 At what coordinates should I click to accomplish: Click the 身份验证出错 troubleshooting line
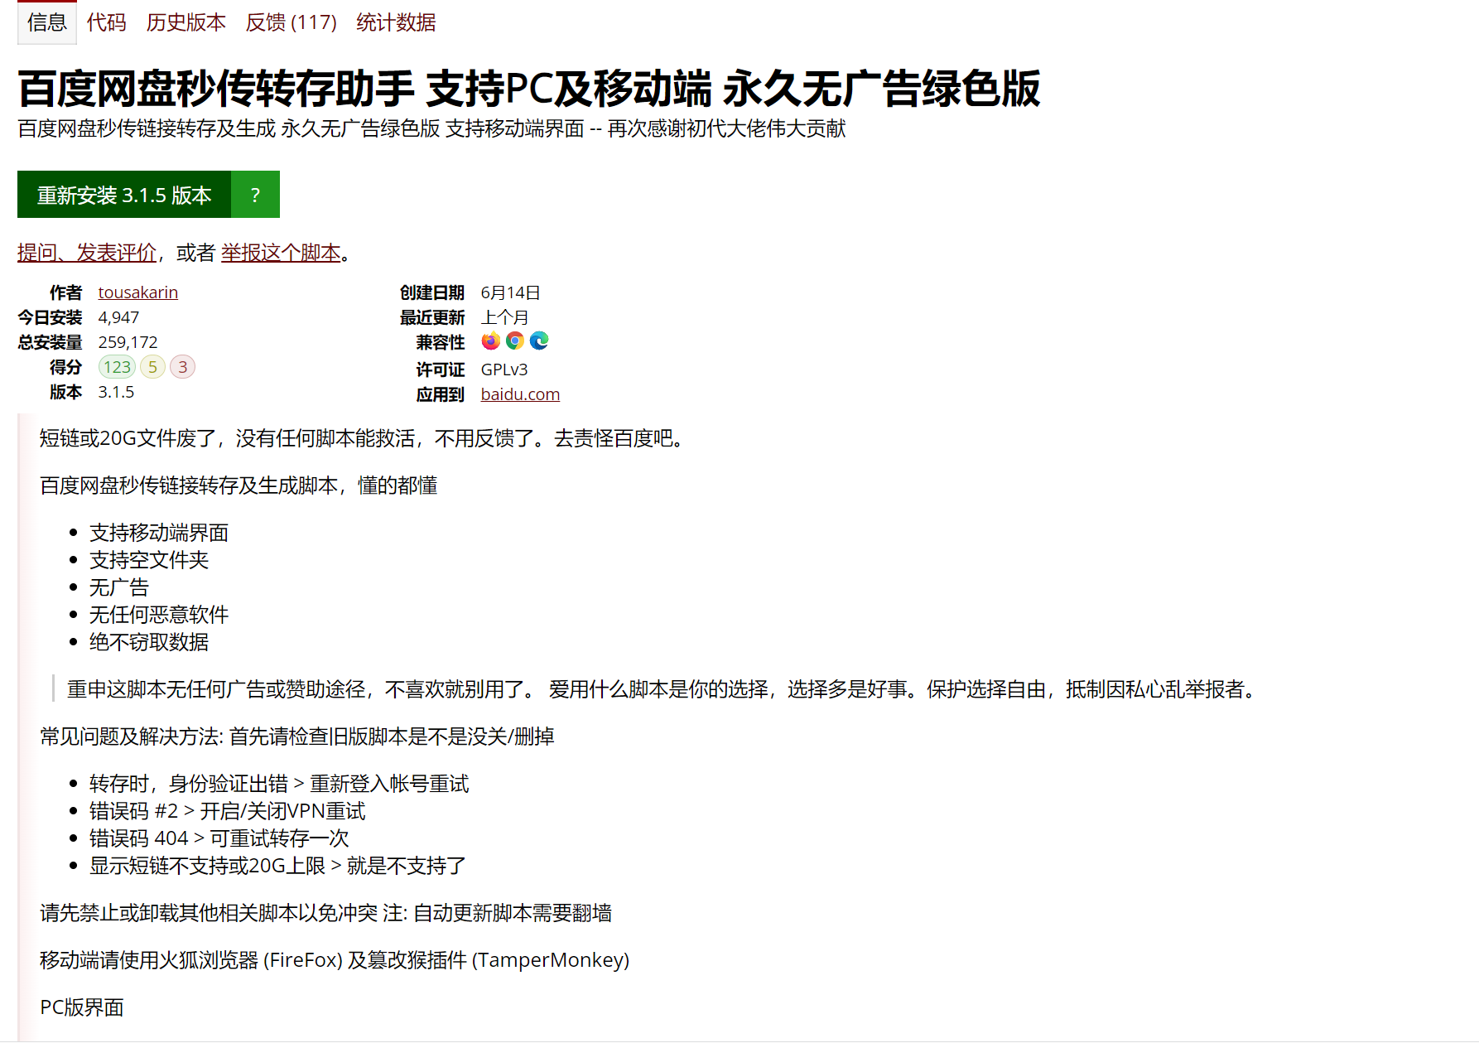coord(279,784)
